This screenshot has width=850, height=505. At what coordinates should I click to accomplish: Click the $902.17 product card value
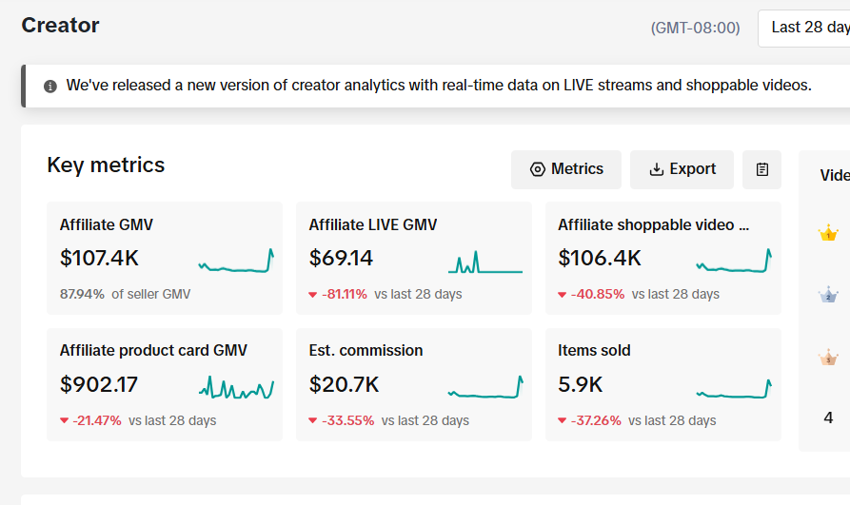99,384
